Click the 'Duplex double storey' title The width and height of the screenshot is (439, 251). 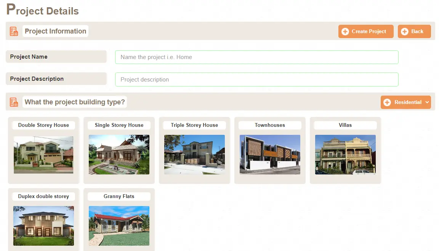coord(43,197)
